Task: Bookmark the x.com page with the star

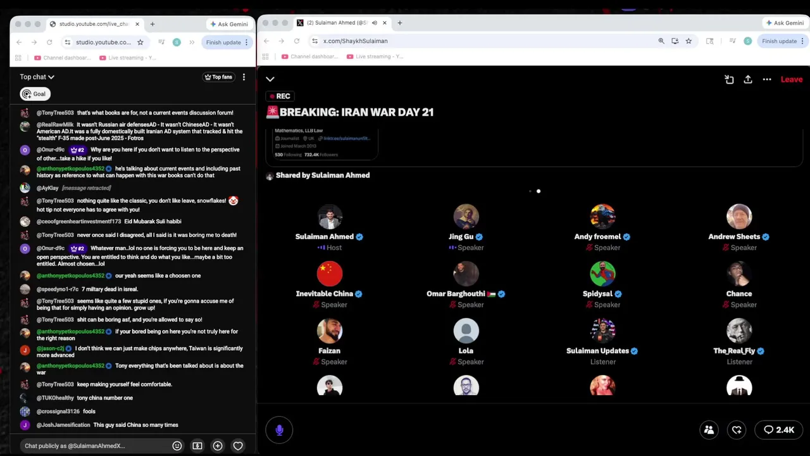Action: coord(688,41)
